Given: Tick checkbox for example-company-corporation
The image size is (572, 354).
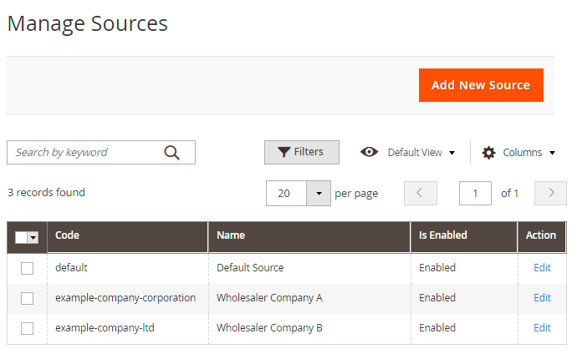Looking at the screenshot, I should click(x=28, y=298).
